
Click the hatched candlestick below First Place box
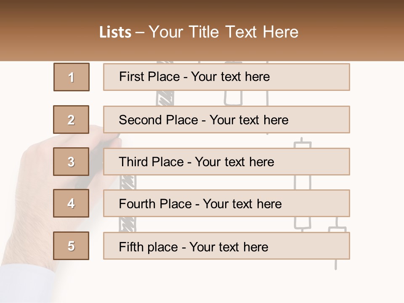click(x=165, y=98)
